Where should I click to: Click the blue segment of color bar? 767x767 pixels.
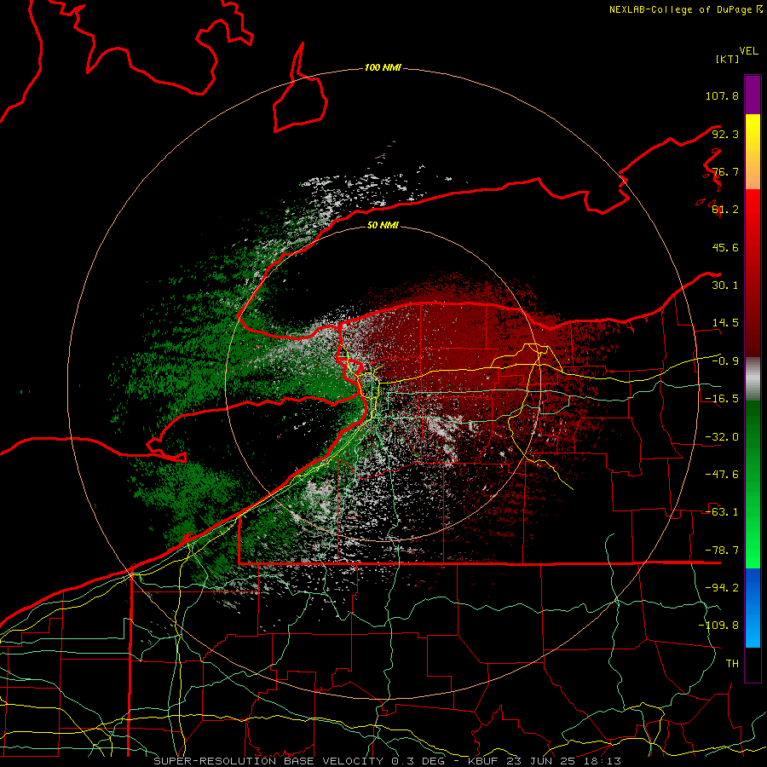(x=753, y=608)
